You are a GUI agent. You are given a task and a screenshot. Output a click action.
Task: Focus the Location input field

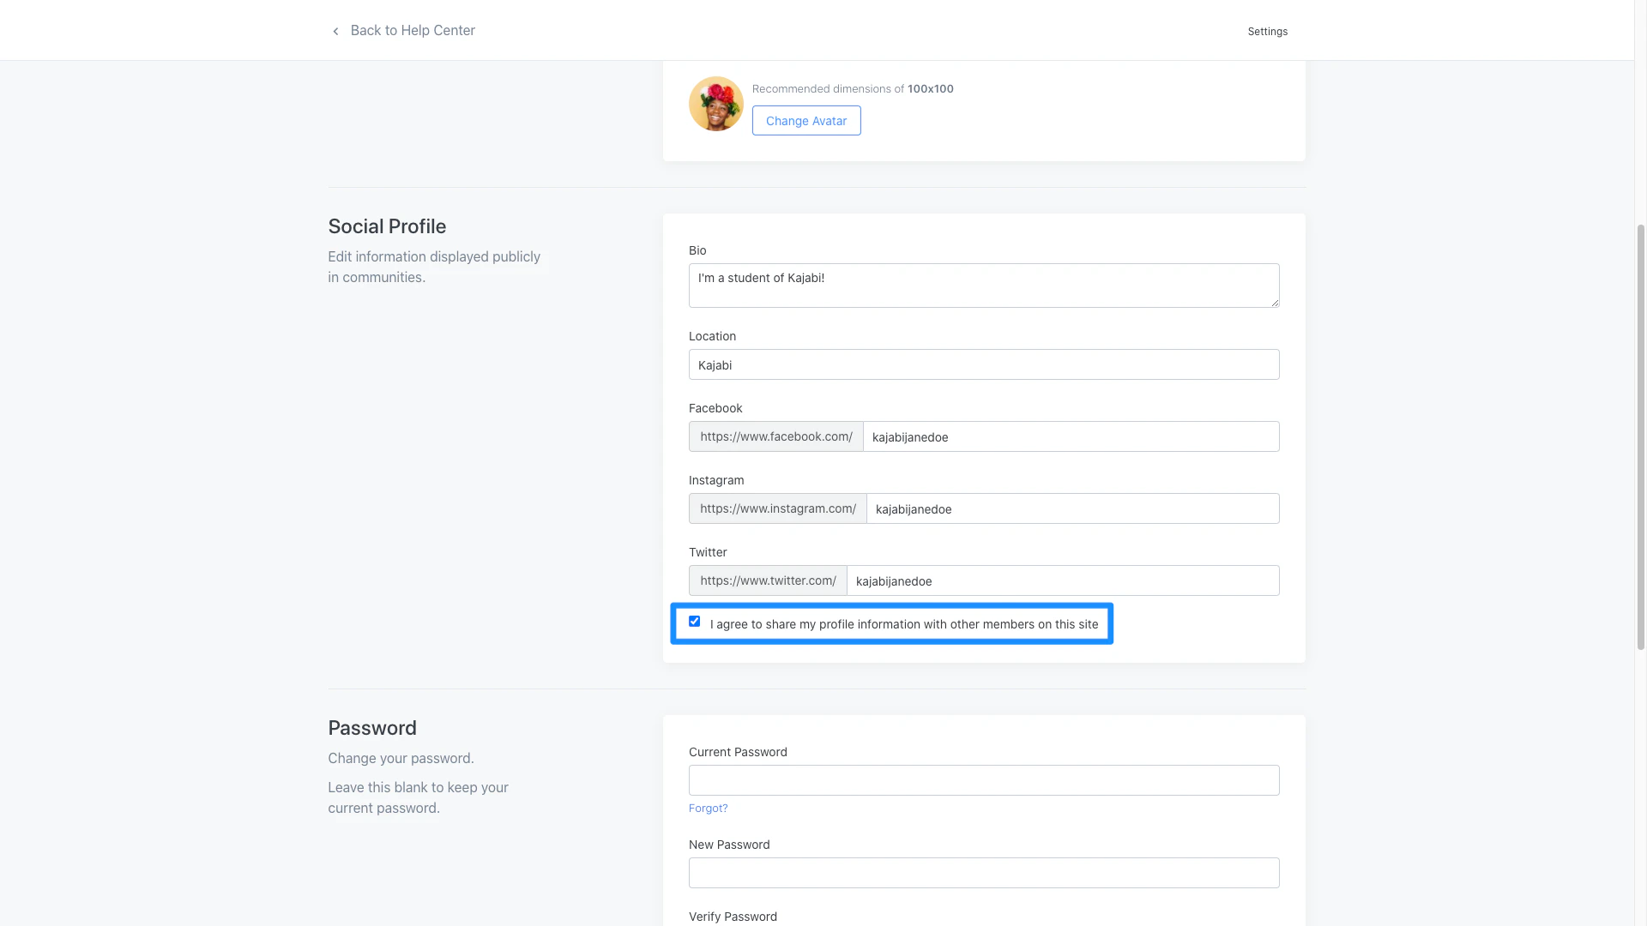click(983, 365)
